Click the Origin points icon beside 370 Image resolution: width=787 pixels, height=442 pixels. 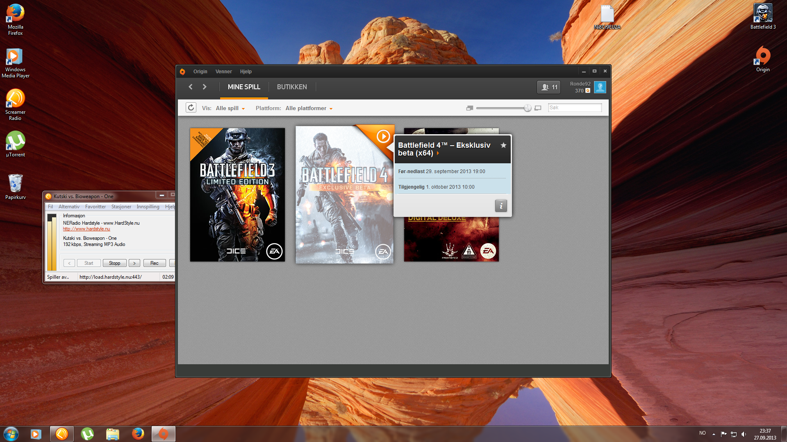588,91
